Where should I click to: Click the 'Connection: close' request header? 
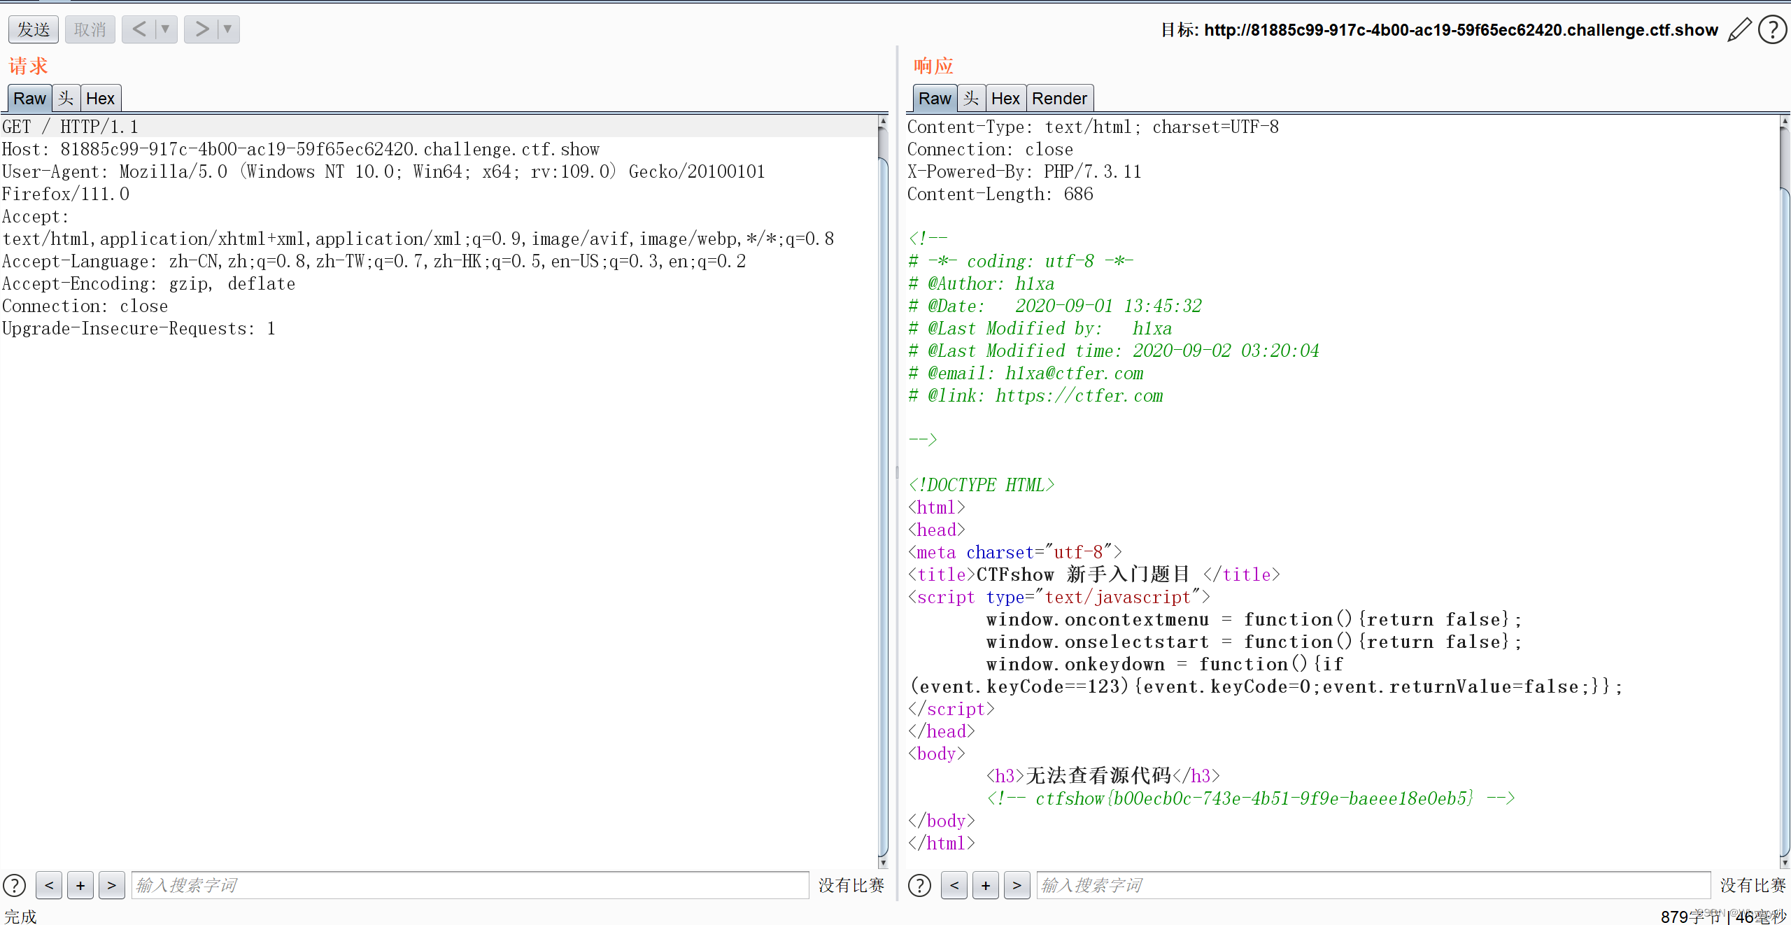point(85,306)
